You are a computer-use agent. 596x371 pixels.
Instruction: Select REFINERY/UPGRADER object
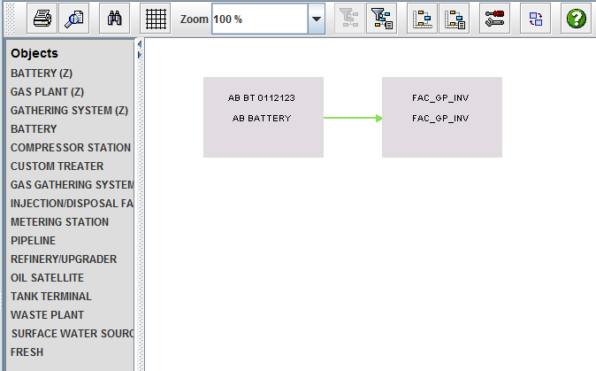pos(64,259)
